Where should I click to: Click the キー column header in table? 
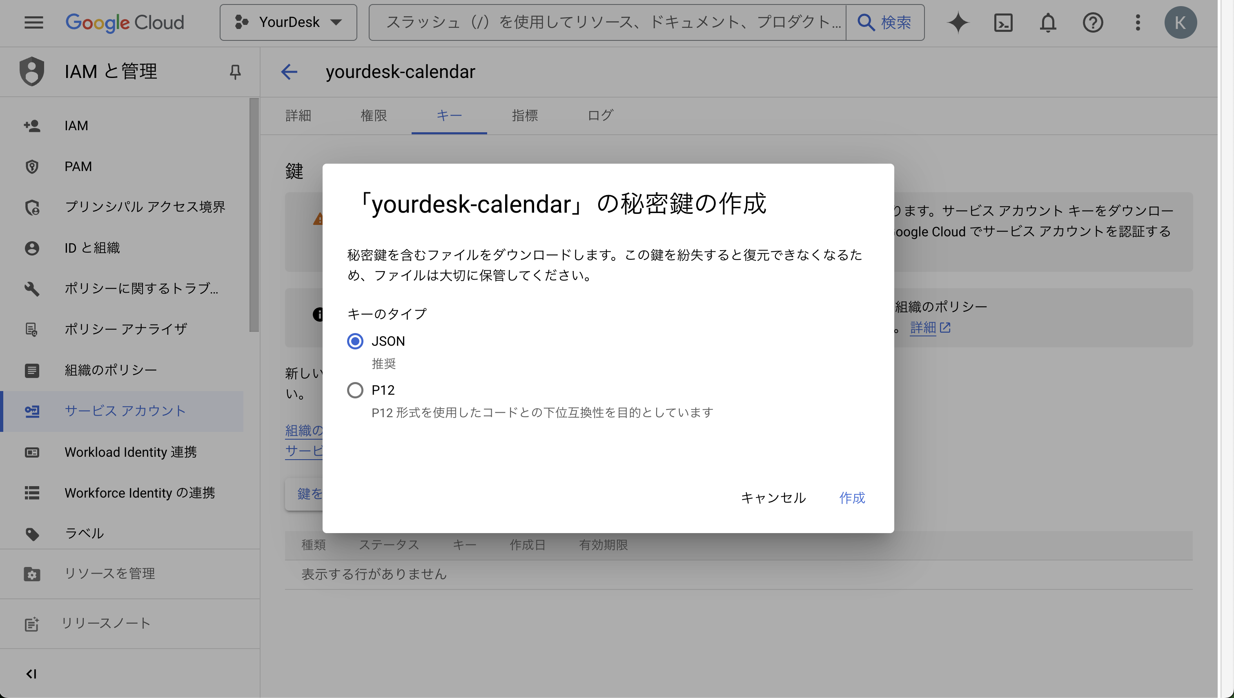click(464, 545)
